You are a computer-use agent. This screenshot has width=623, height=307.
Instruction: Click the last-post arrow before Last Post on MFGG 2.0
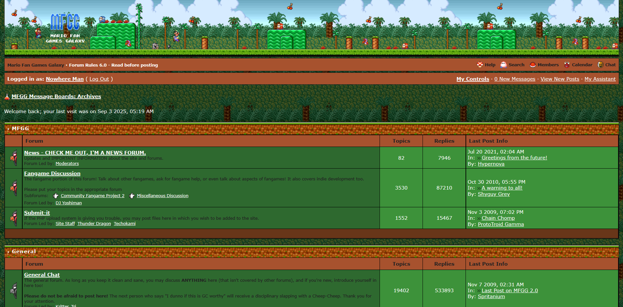tap(479, 291)
